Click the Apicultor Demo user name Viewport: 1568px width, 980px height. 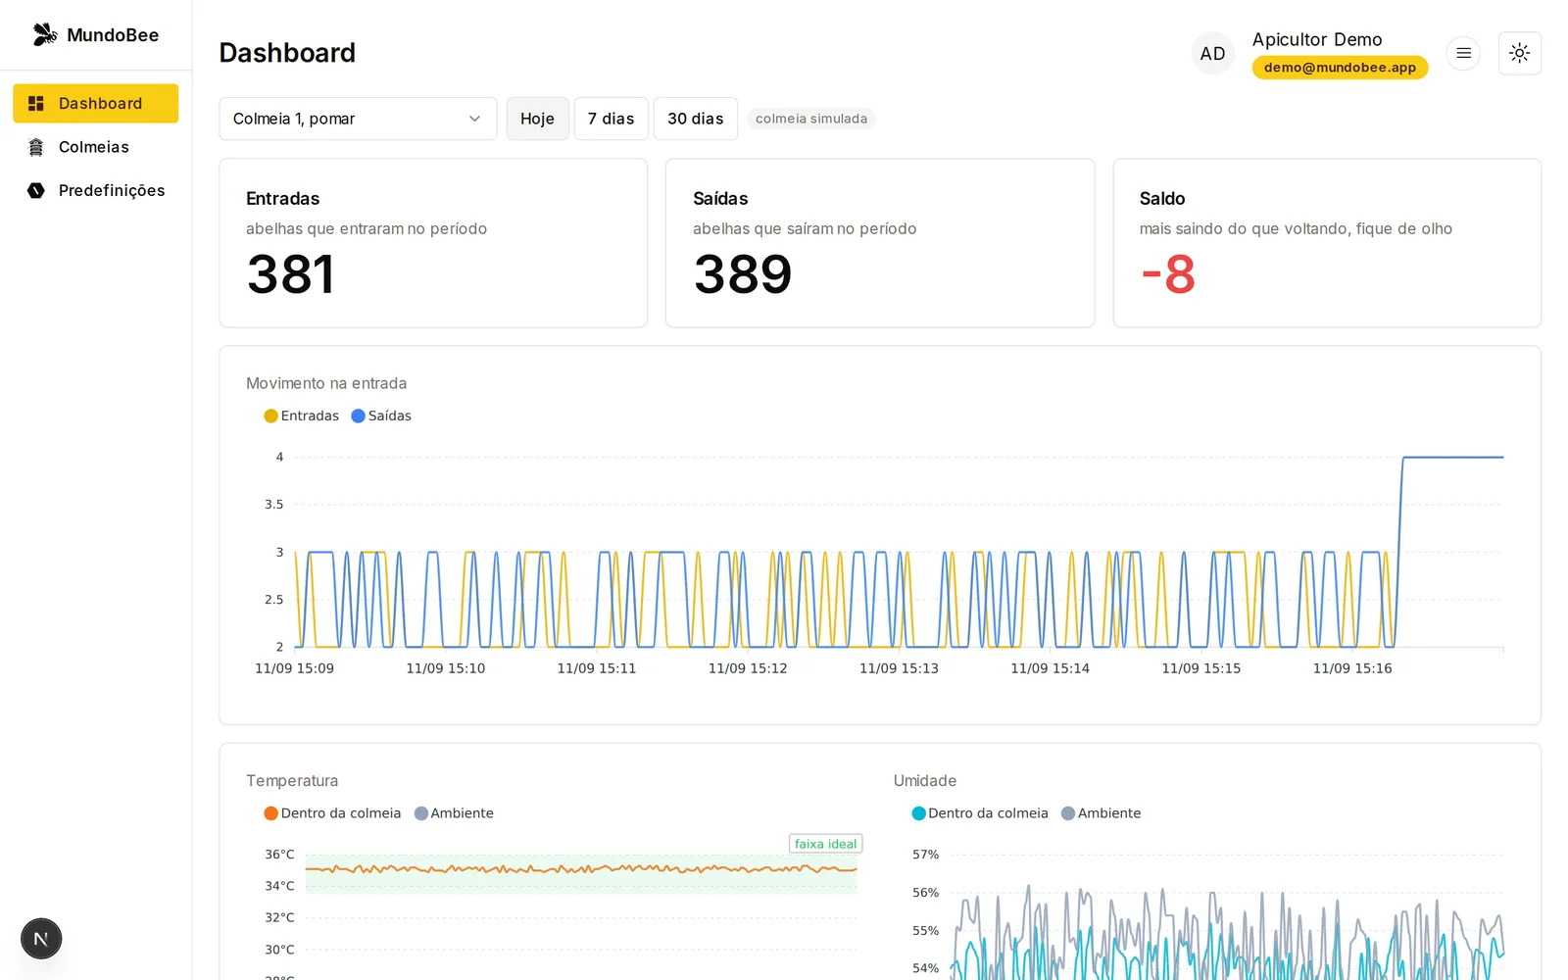coord(1317,39)
